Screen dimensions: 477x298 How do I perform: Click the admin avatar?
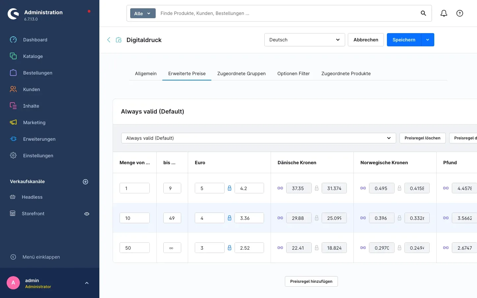tap(13, 283)
